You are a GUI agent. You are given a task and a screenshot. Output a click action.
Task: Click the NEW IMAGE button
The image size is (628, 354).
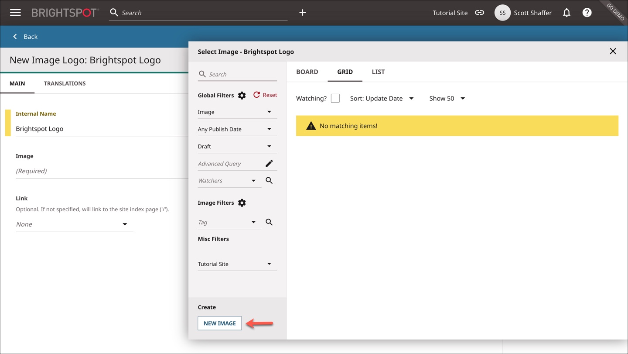point(219,323)
